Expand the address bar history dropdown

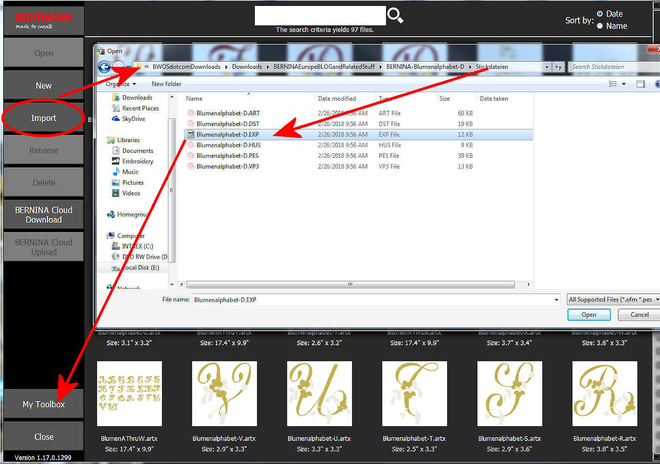pos(547,67)
